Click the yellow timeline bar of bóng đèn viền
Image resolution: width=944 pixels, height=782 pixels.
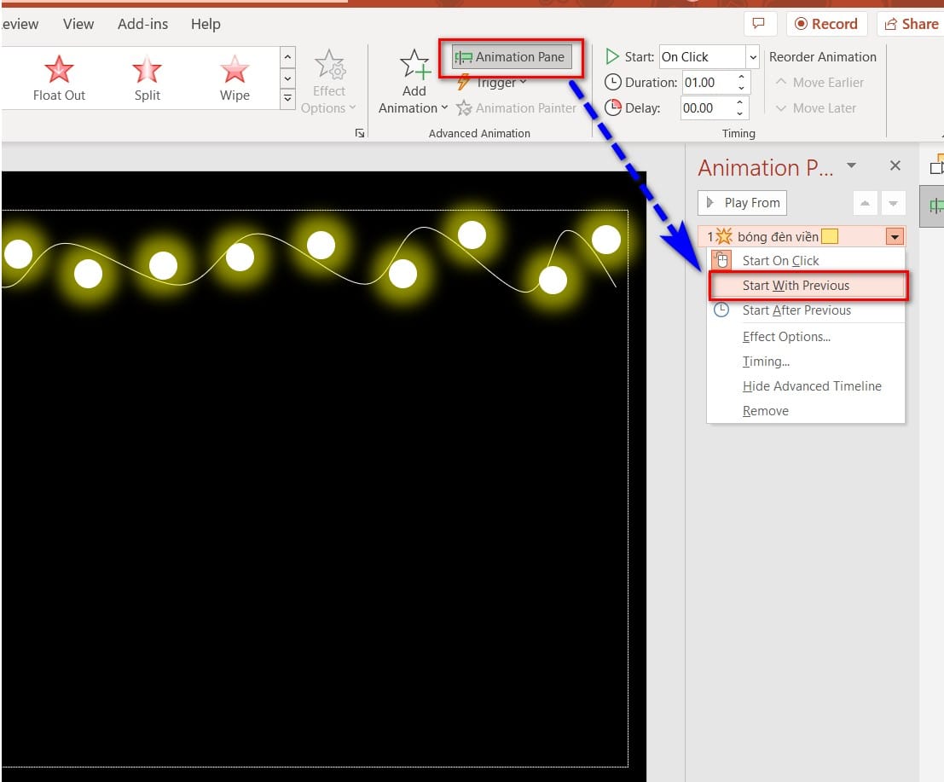coord(830,236)
